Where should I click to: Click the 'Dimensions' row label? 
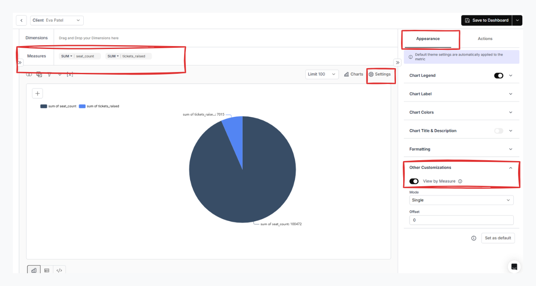tap(37, 38)
